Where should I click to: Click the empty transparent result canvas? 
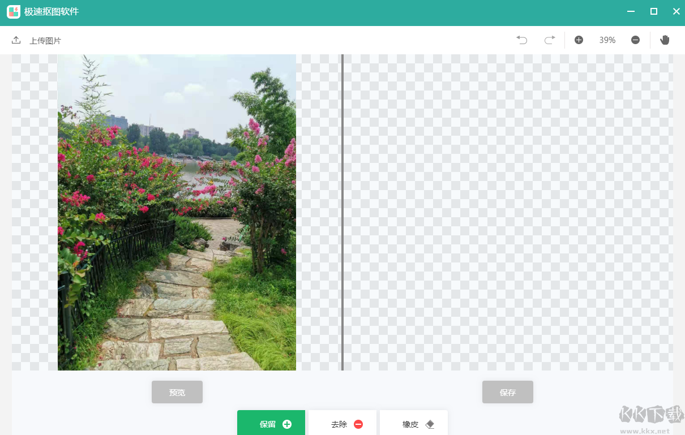[x=508, y=212]
